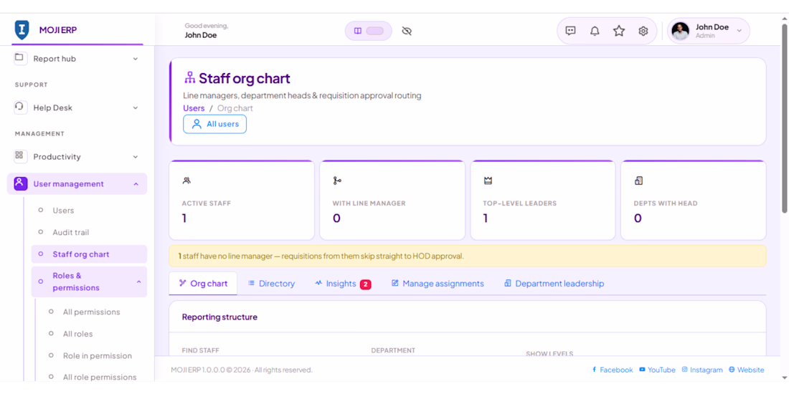Click the MOJI ERP shield logo
The height and width of the screenshot is (394, 789).
[x=21, y=29]
